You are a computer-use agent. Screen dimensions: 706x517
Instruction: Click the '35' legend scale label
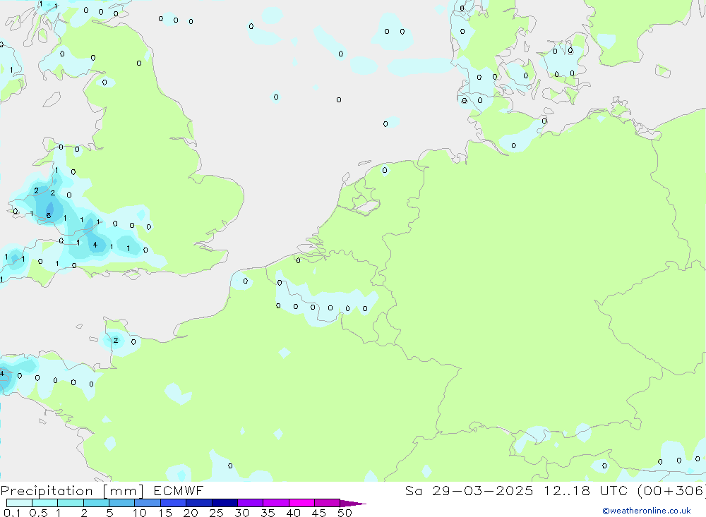pyautogui.click(x=268, y=513)
